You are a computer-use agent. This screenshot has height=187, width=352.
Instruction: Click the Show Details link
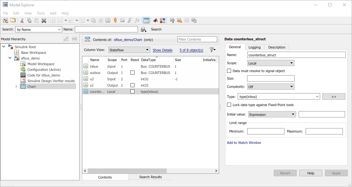(x=163, y=50)
